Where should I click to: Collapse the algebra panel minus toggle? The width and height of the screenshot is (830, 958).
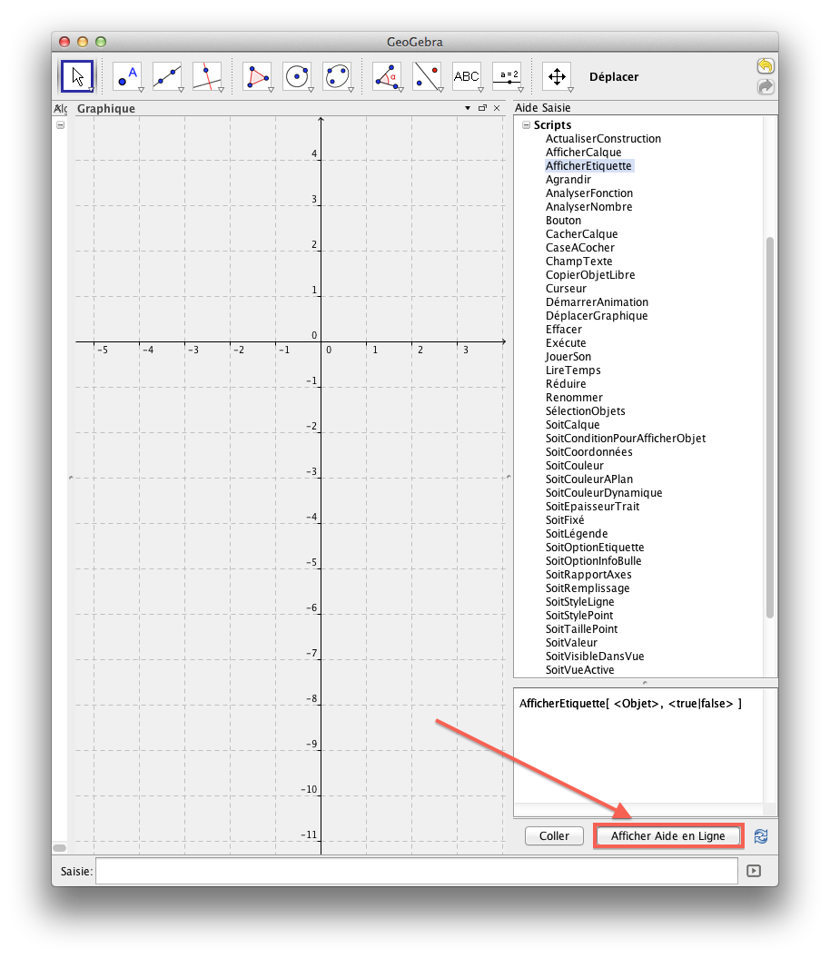61,124
